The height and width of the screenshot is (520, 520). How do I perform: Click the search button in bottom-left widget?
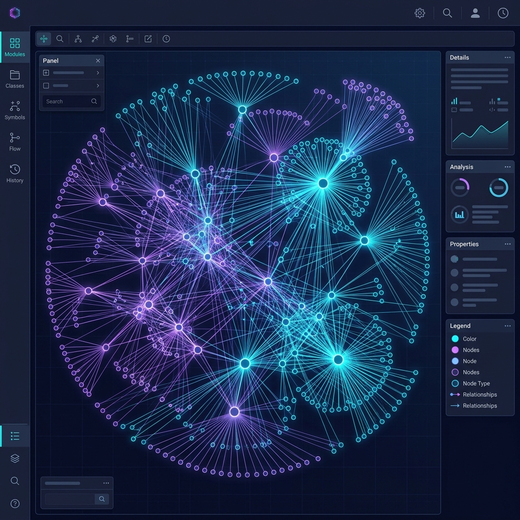(102, 499)
